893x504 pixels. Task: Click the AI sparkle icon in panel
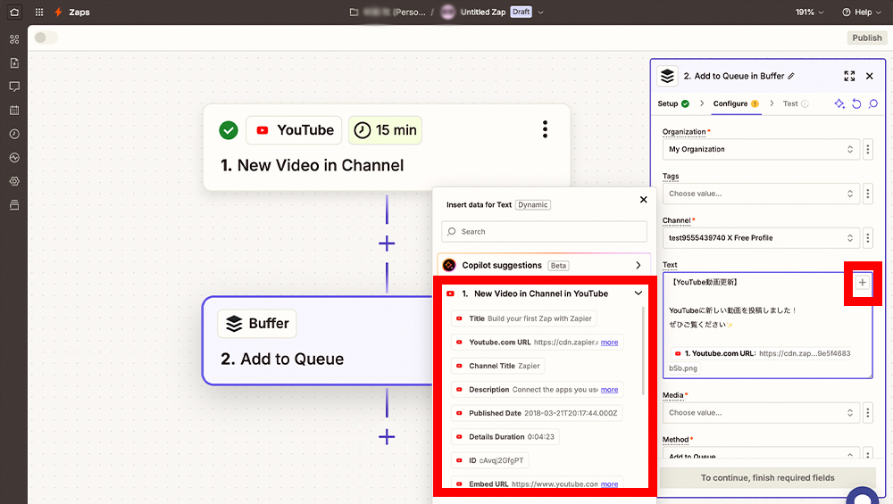coord(839,103)
